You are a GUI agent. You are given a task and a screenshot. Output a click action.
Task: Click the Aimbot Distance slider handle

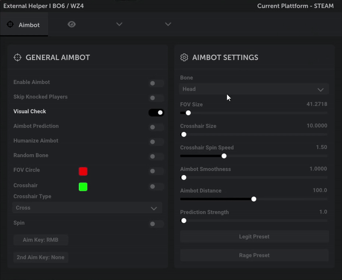click(254, 199)
